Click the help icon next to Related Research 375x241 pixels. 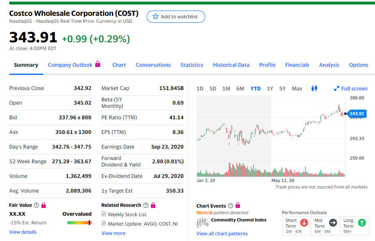pos(147,205)
